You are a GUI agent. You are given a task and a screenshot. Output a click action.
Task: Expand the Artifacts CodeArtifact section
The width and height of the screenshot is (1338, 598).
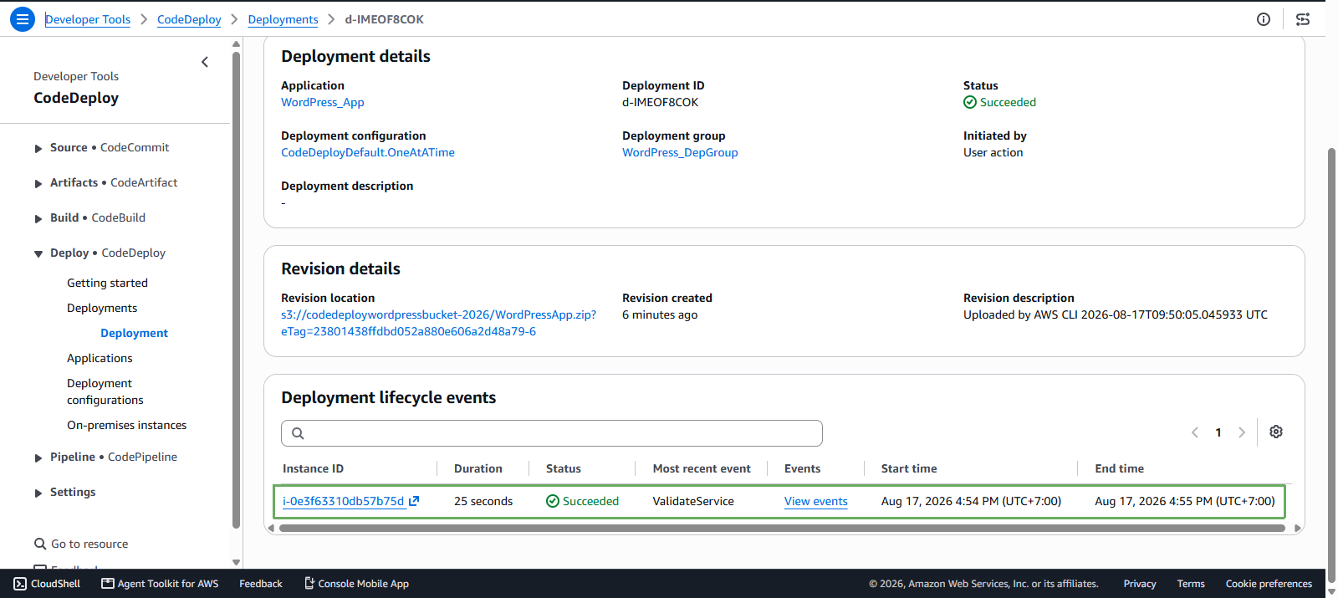(38, 183)
